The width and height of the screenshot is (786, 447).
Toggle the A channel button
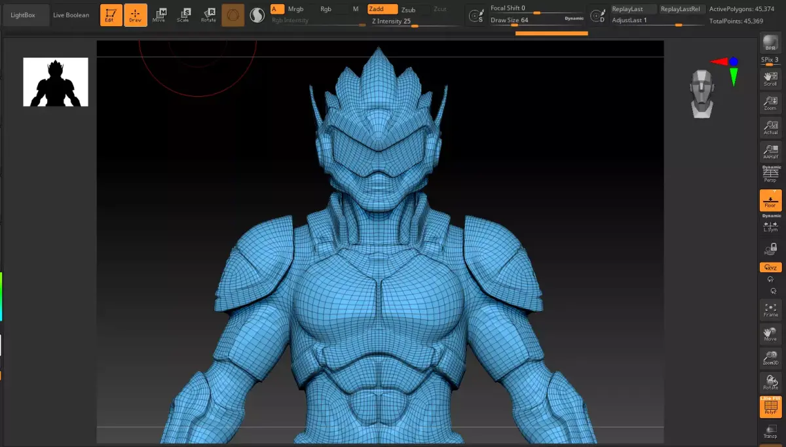[x=277, y=9]
